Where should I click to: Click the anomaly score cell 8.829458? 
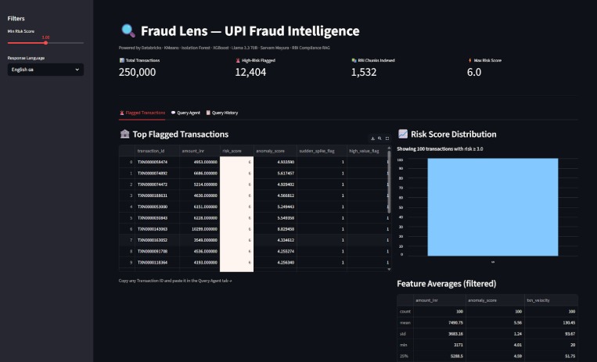click(275, 229)
